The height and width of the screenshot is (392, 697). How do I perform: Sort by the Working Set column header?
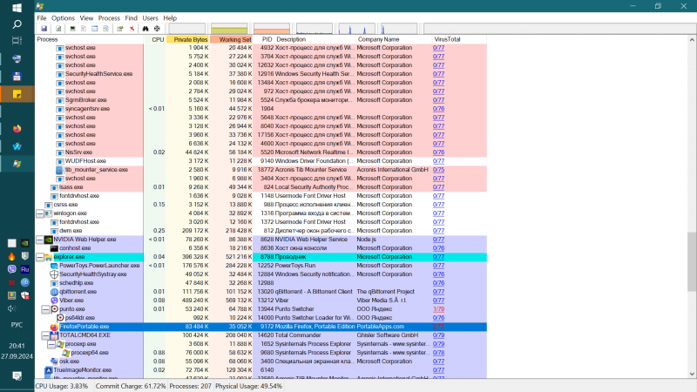[x=232, y=39]
